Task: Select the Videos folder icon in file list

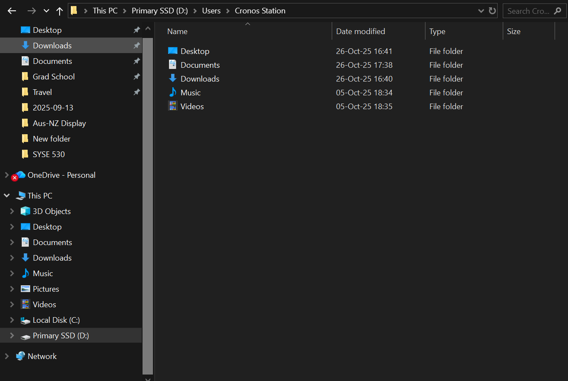Action: pyautogui.click(x=173, y=106)
